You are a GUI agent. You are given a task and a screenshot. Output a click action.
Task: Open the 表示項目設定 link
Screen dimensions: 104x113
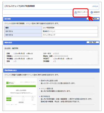coord(45,97)
